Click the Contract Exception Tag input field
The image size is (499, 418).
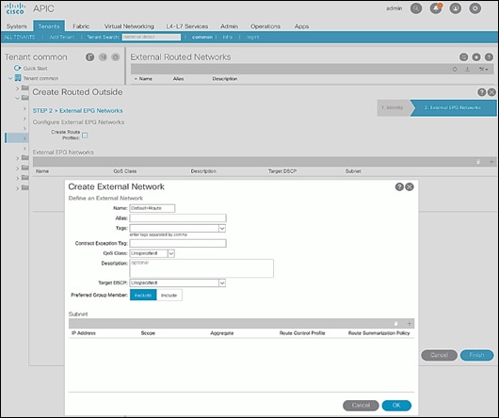pyautogui.click(x=178, y=243)
